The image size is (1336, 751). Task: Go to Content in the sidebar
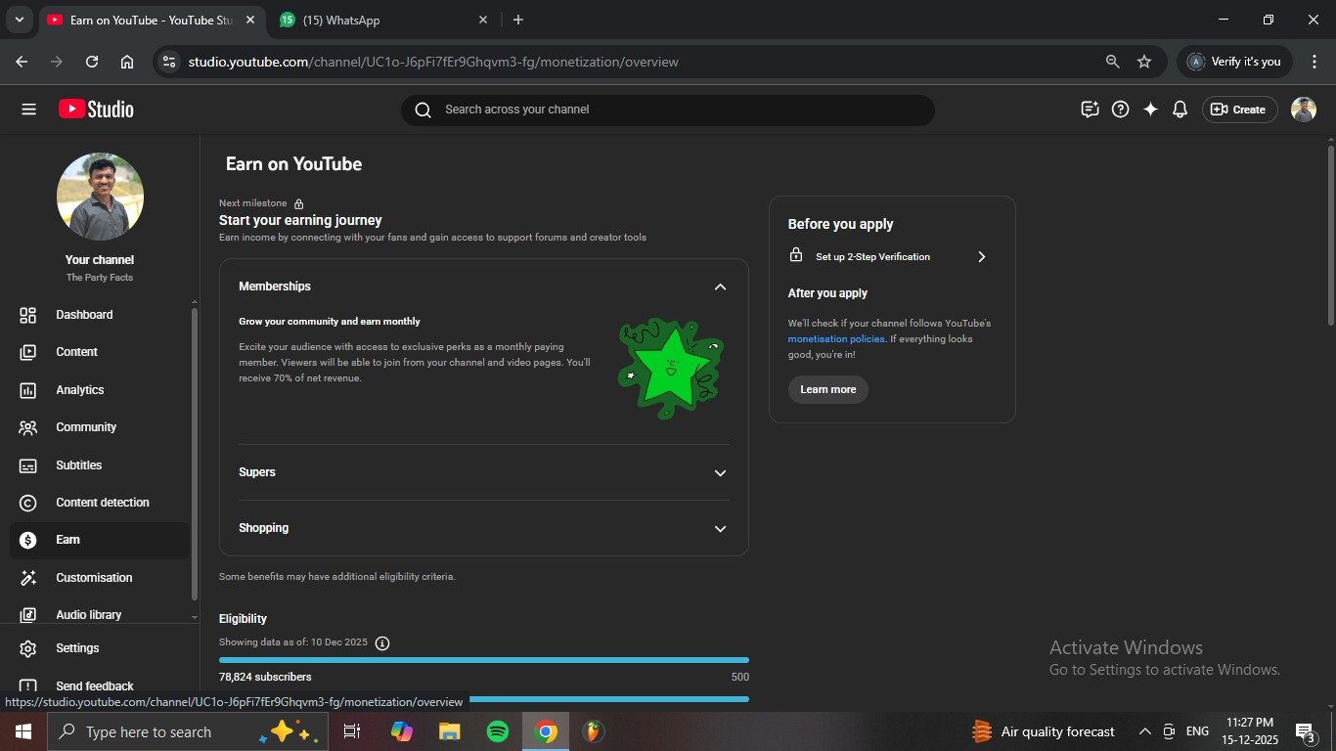pos(76,352)
